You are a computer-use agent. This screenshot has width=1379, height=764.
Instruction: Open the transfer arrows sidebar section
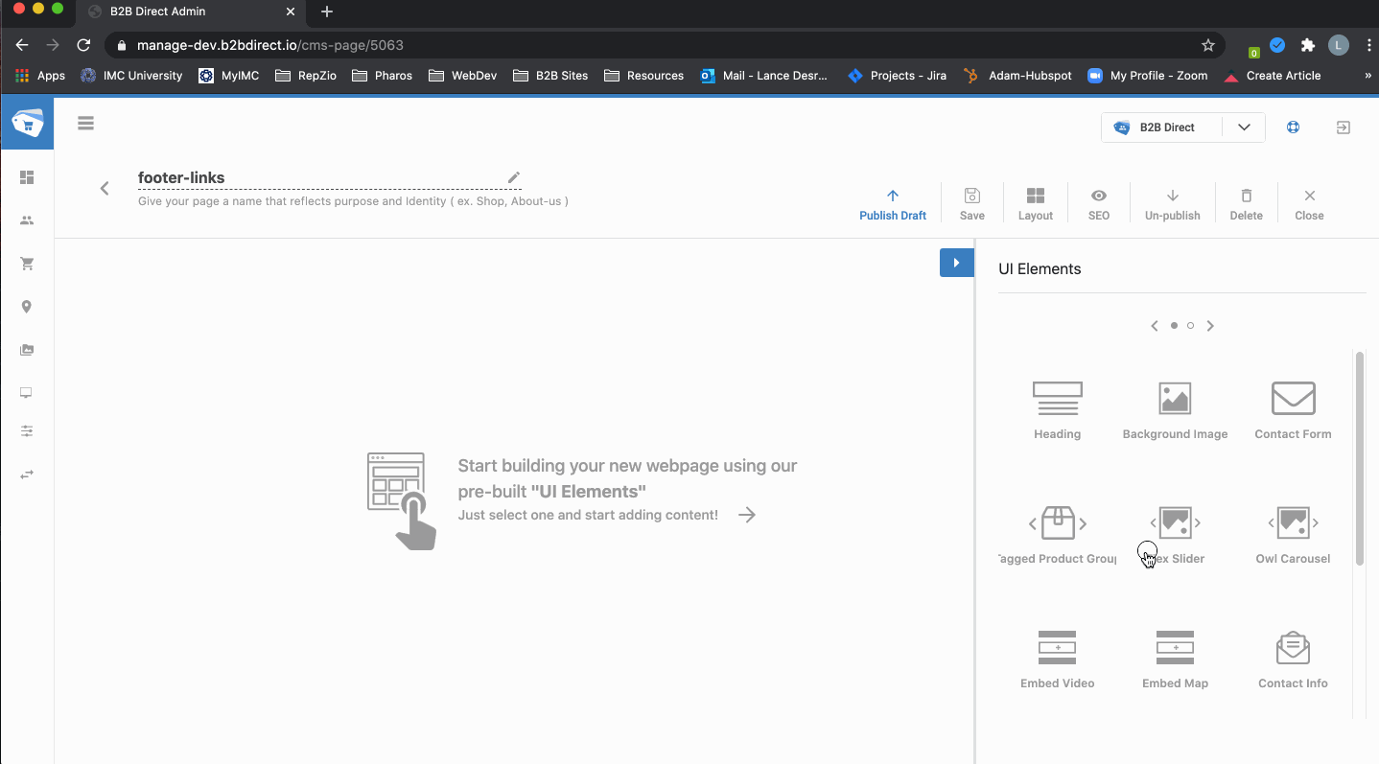coord(27,475)
